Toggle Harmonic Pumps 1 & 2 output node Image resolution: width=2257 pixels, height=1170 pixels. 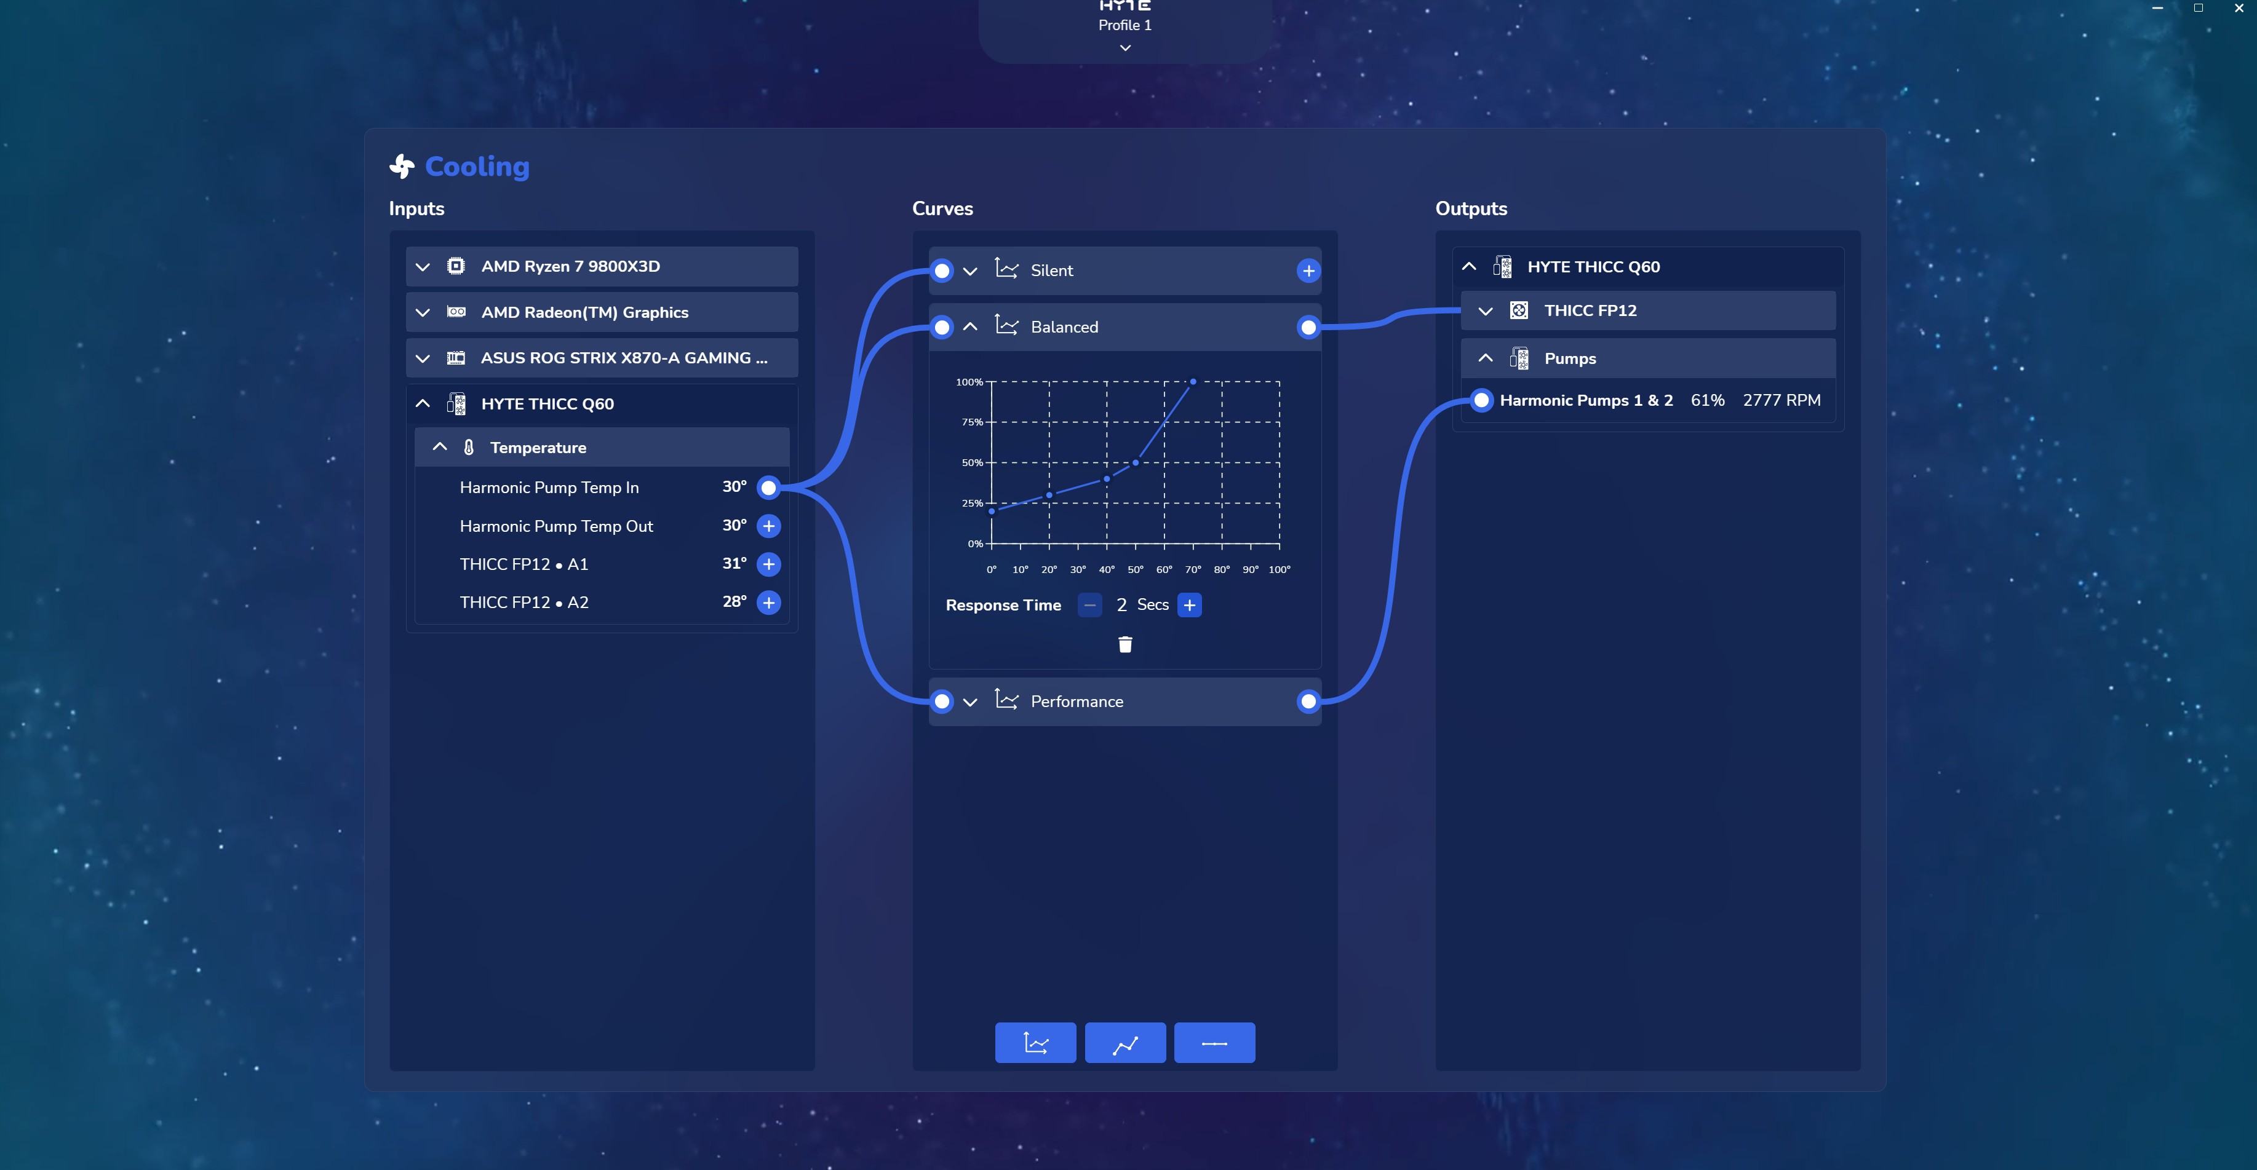[x=1481, y=400]
